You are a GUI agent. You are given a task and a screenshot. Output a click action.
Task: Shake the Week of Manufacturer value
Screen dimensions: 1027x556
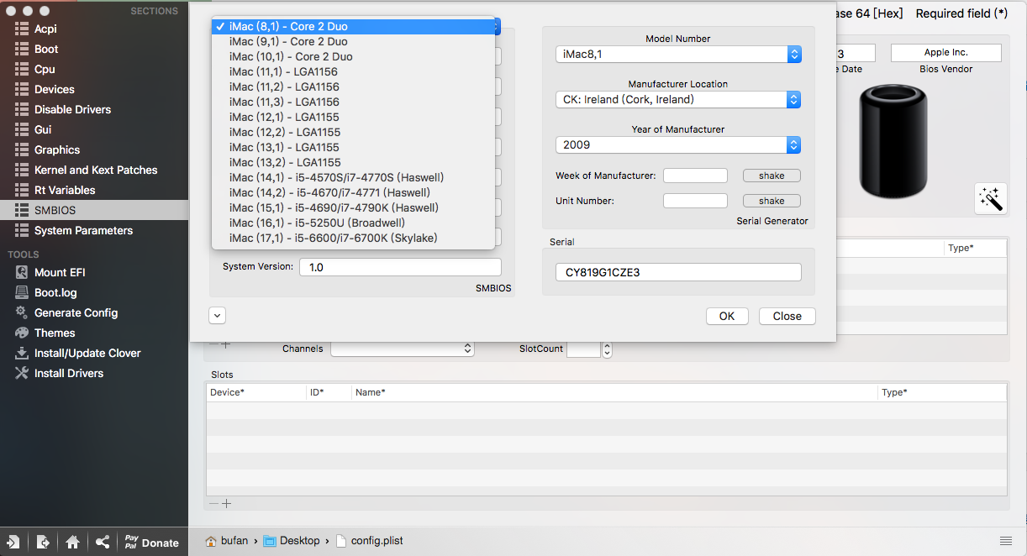pos(772,176)
